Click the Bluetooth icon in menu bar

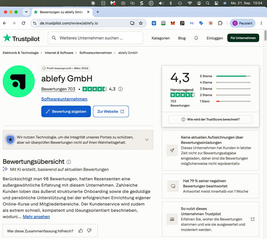(x=171, y=3)
